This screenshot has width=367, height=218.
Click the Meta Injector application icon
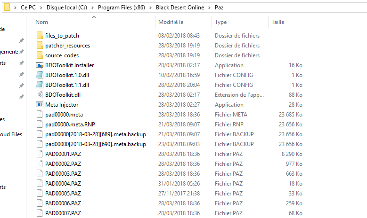tap(40, 105)
